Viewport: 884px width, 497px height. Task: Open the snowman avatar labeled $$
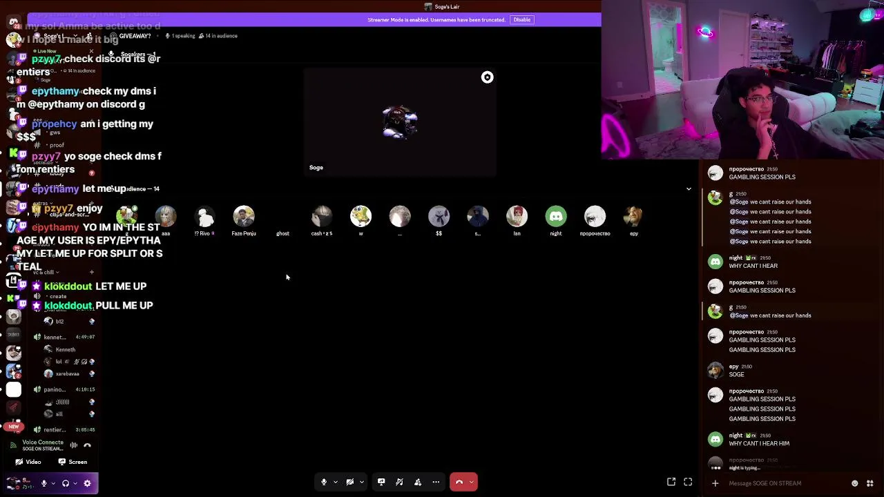point(439,217)
